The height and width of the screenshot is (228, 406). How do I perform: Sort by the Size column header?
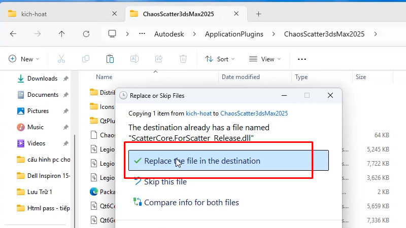click(x=361, y=77)
